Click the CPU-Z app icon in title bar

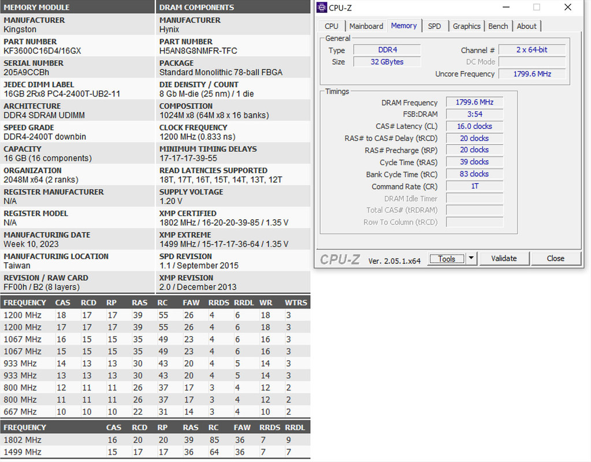[322, 8]
